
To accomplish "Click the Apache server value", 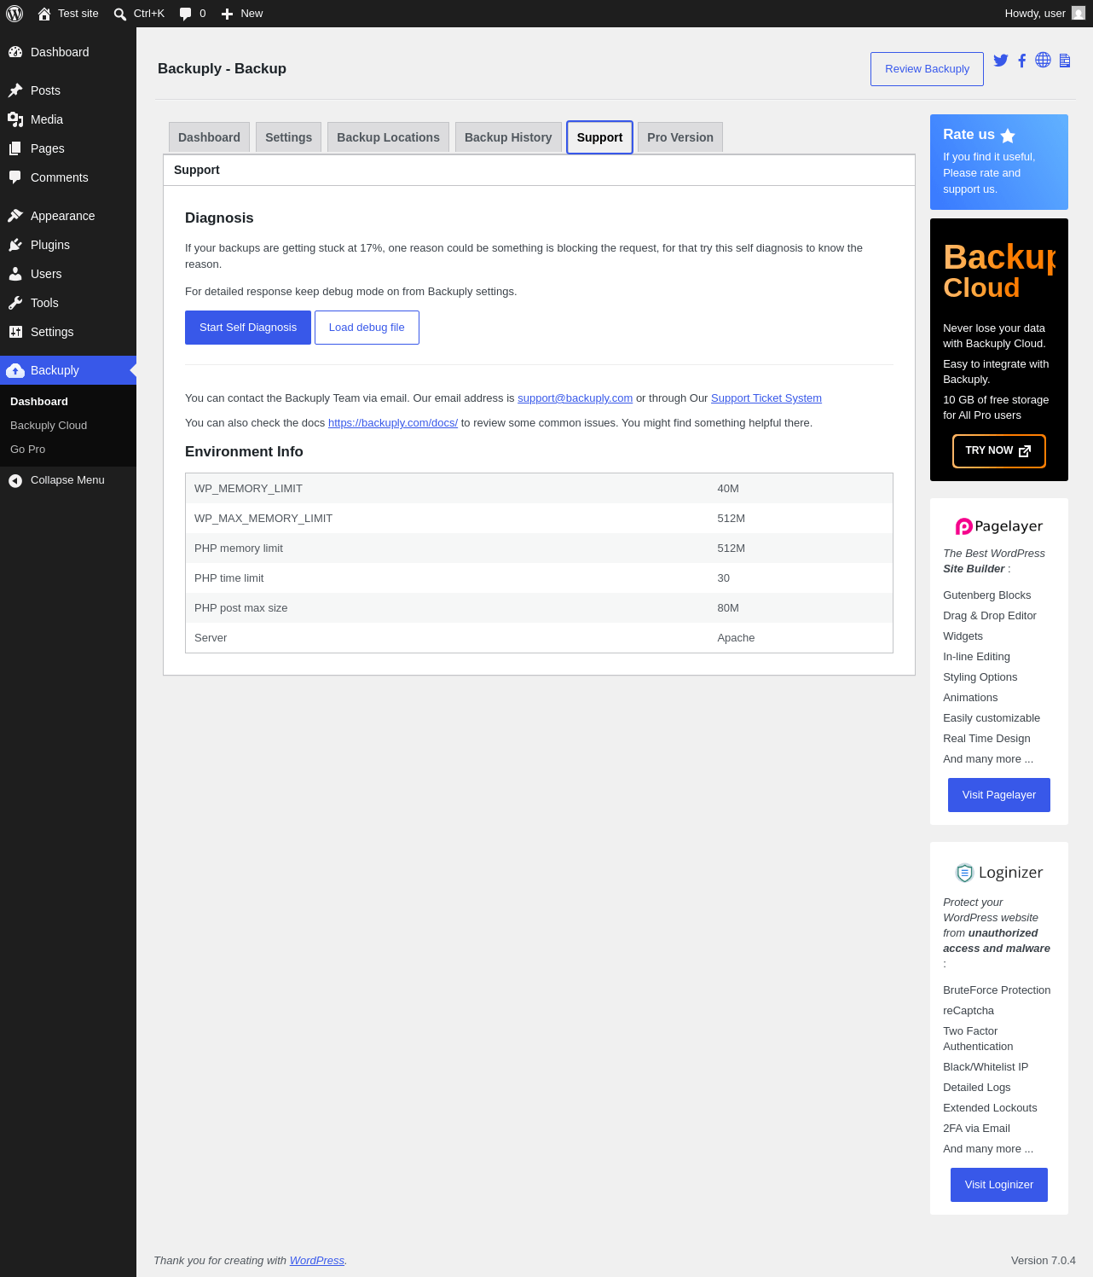I will [736, 638].
